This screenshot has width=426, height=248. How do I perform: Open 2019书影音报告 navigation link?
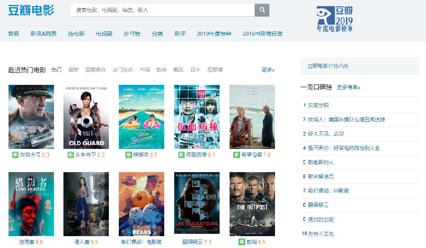click(x=262, y=34)
